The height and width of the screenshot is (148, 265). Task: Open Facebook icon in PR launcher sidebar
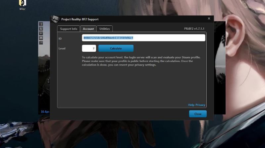coord(41,24)
